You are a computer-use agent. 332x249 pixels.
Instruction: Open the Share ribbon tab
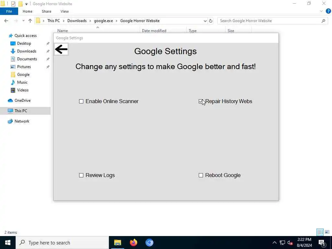tap(46, 11)
